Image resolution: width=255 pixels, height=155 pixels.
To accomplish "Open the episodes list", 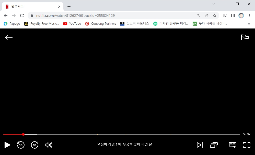I will pos(214,145).
